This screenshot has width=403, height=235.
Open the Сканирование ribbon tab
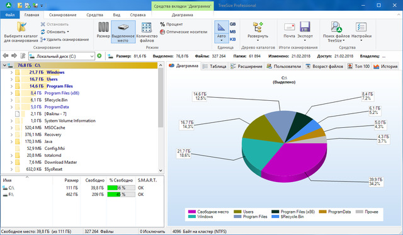63,15
